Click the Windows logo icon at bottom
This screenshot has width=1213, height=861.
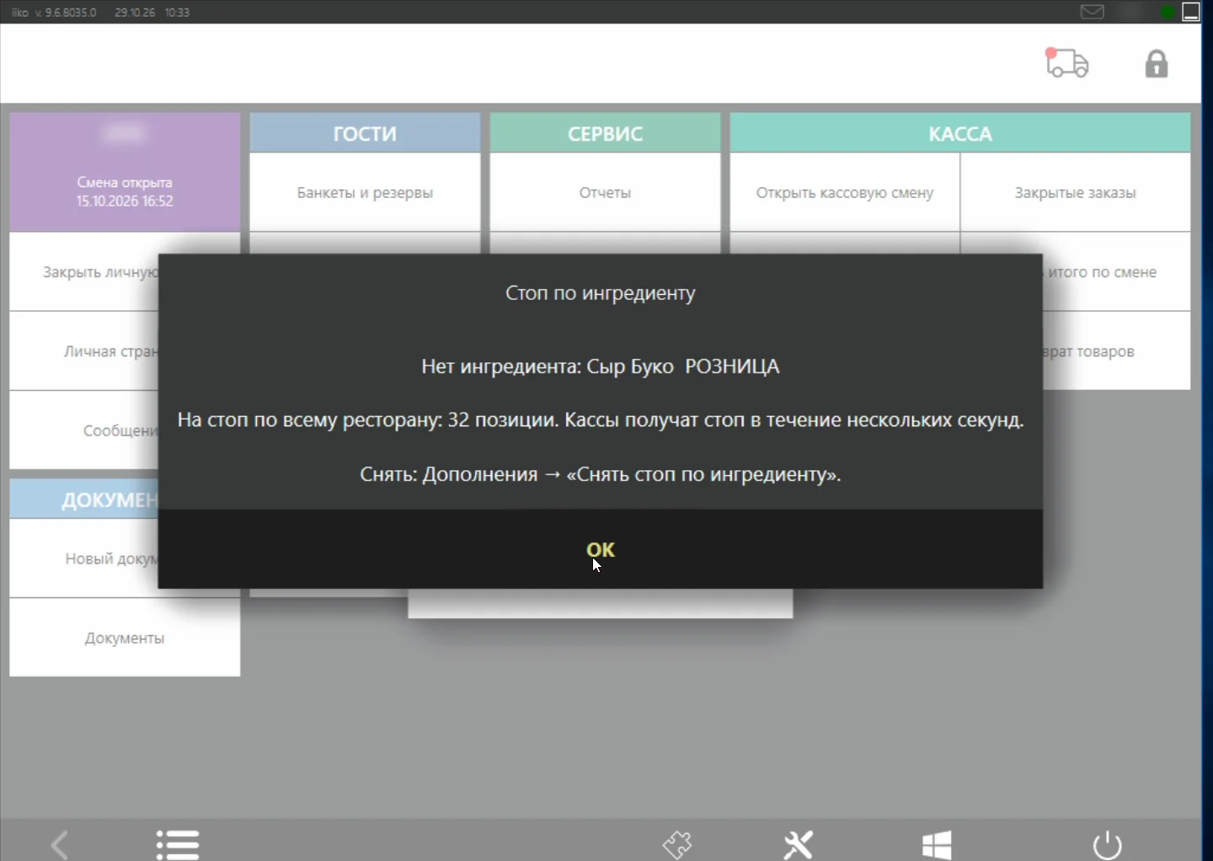937,843
